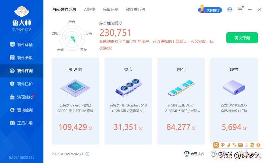266x163 pixels.
Task: Open the 光追评测 ray tracing tab
Action: pos(110,10)
